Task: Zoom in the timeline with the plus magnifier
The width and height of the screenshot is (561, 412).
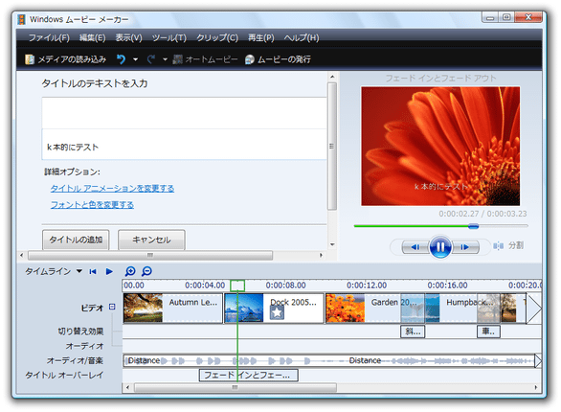Action: pos(130,271)
